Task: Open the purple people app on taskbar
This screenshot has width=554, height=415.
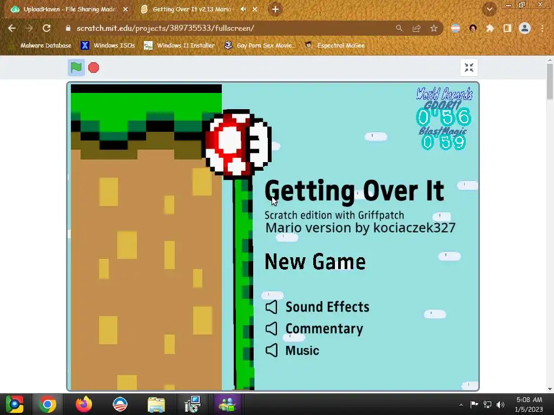Action: [x=227, y=404]
